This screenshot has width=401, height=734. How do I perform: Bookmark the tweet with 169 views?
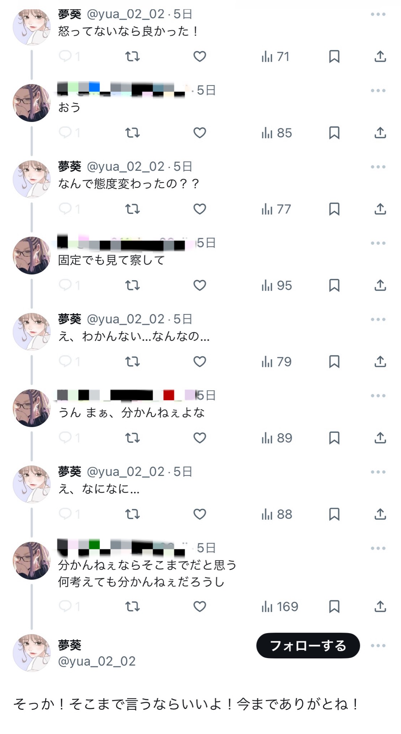coord(334,607)
